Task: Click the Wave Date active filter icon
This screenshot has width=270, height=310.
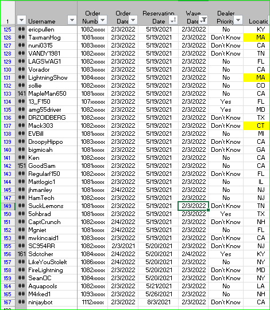Action: click(203, 20)
